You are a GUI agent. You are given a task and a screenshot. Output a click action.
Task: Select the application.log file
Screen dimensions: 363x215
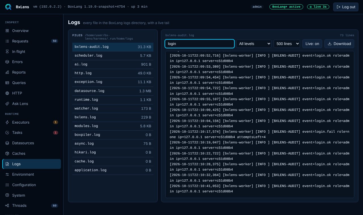[x=113, y=170]
